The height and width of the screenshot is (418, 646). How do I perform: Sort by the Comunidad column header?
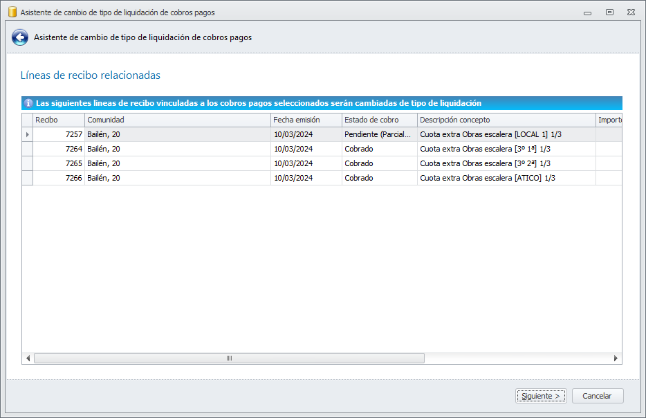pyautogui.click(x=178, y=120)
